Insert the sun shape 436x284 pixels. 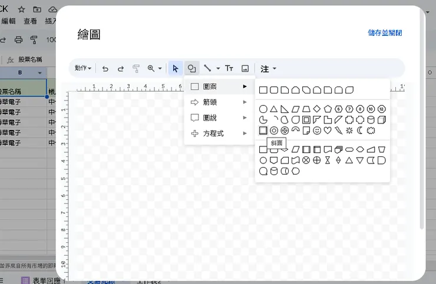349,131
